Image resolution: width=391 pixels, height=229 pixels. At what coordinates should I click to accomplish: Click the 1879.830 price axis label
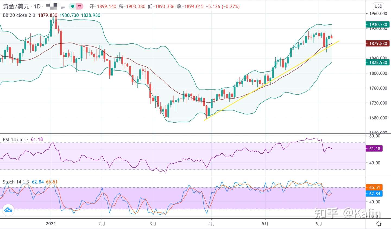click(378, 43)
